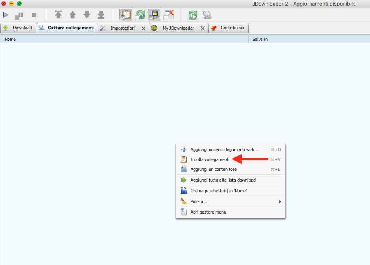Click folder icon beside Aggiungi un contenitore
This screenshot has height=265, width=370.
coord(183,169)
